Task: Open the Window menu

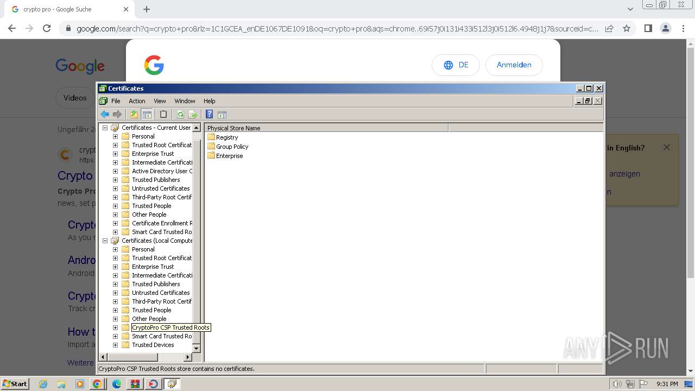Action: click(x=185, y=101)
